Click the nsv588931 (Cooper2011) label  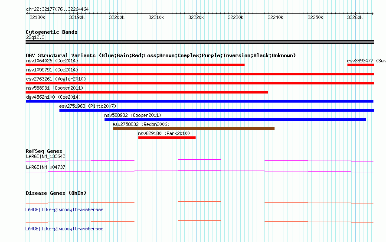(55, 88)
